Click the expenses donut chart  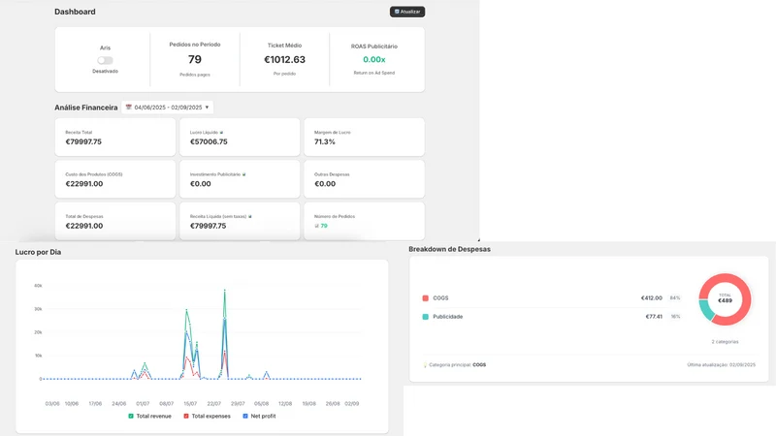click(x=725, y=299)
